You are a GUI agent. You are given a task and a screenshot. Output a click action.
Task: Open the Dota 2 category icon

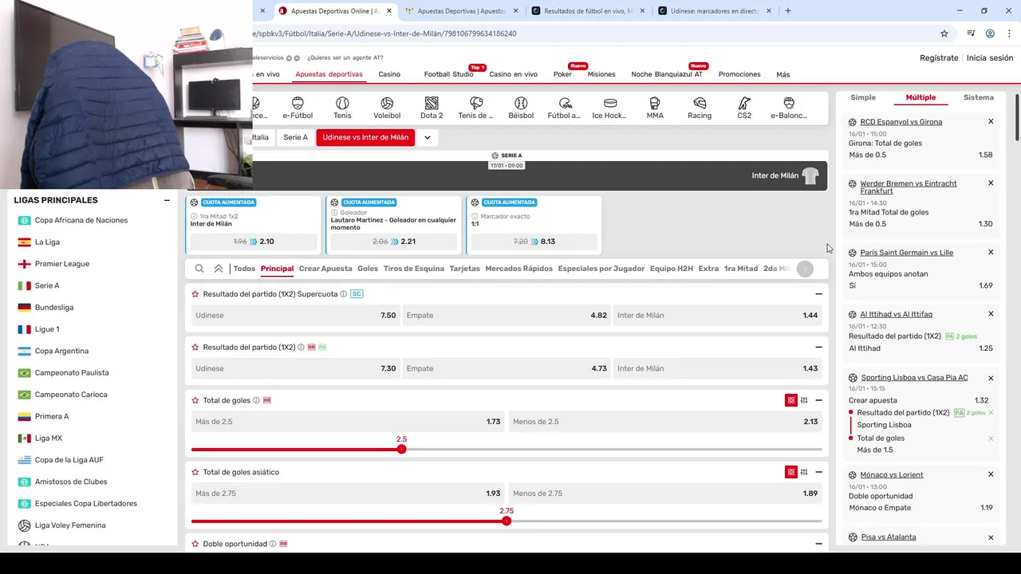pyautogui.click(x=432, y=108)
